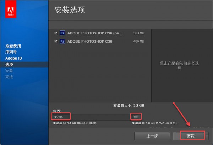213x145 pixels.
Task: Go to 欢迎使用 step in sidebar
Action: coord(13,46)
